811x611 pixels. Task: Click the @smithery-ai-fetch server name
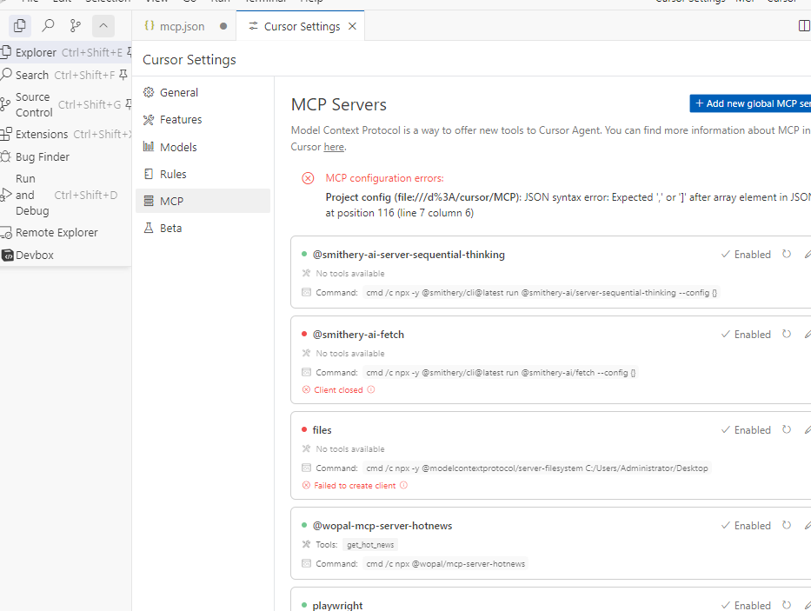358,335
